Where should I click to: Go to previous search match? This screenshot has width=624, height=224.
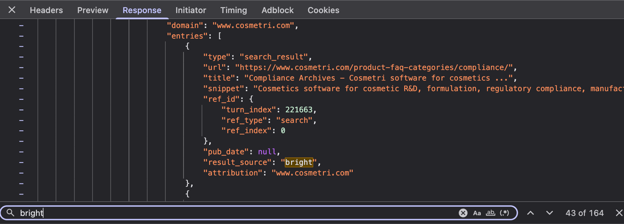click(x=530, y=213)
